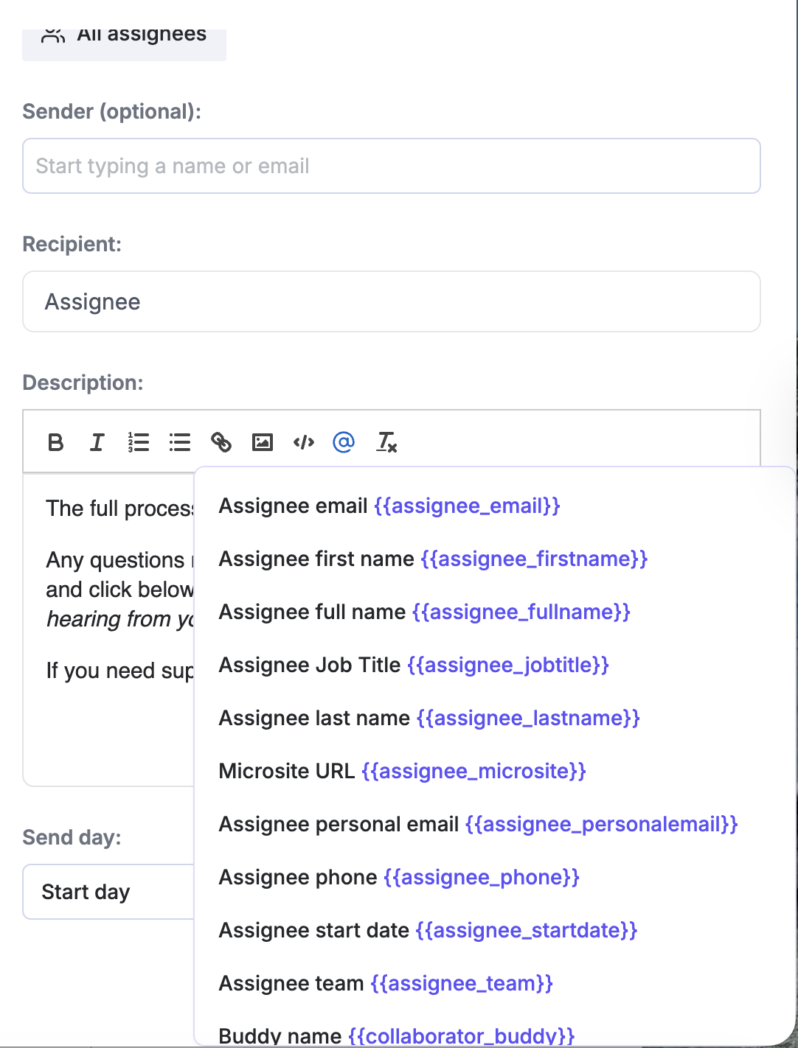Choose Assignee last name placeholder

click(429, 718)
